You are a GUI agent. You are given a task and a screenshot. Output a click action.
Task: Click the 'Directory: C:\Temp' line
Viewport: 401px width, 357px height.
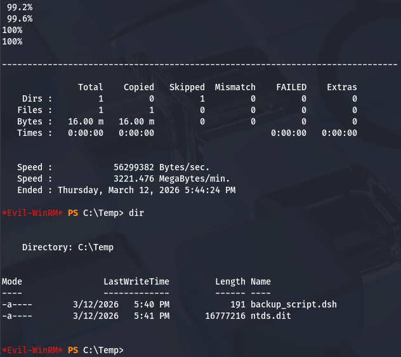(x=68, y=247)
